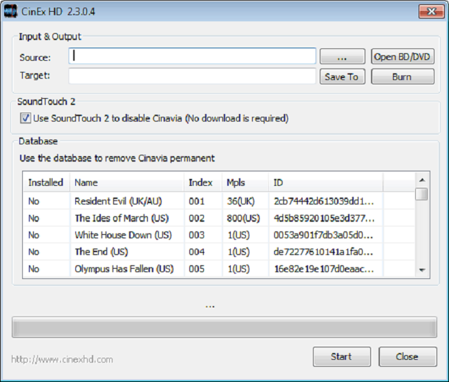The height and width of the screenshot is (382, 449).
Task: Click Installed 'No' cell for Resident Evil
Action: tap(34, 201)
